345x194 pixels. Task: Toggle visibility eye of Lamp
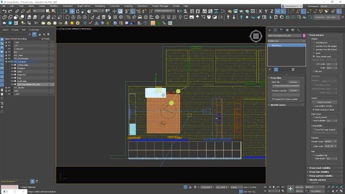click(x=12, y=72)
